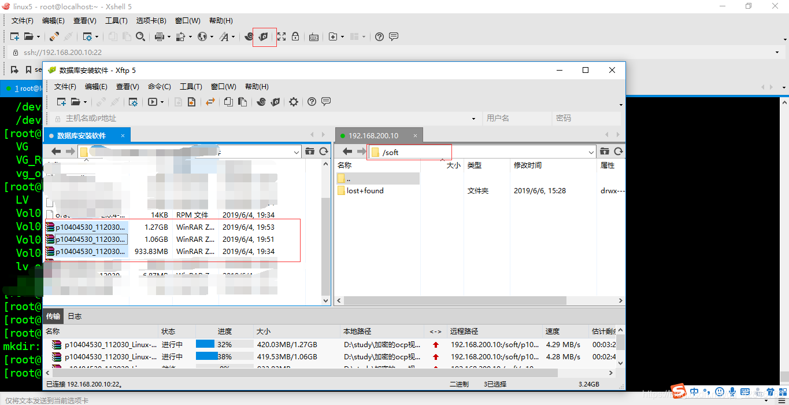The image size is (789, 405).
Task: Expand local path dropdown
Action: 297,152
